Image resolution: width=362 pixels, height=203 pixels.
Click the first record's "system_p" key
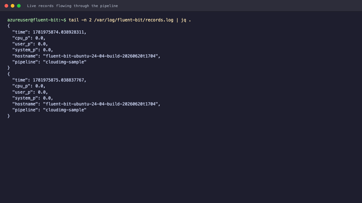(x=25, y=50)
